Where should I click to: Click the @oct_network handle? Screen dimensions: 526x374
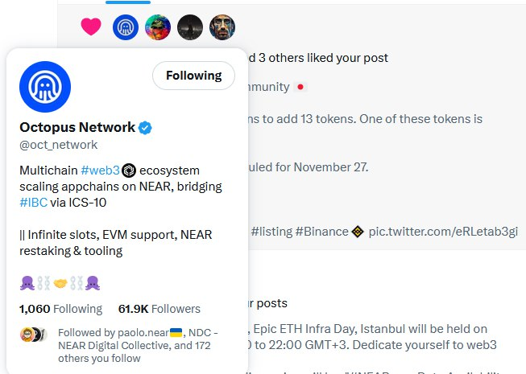(x=58, y=145)
